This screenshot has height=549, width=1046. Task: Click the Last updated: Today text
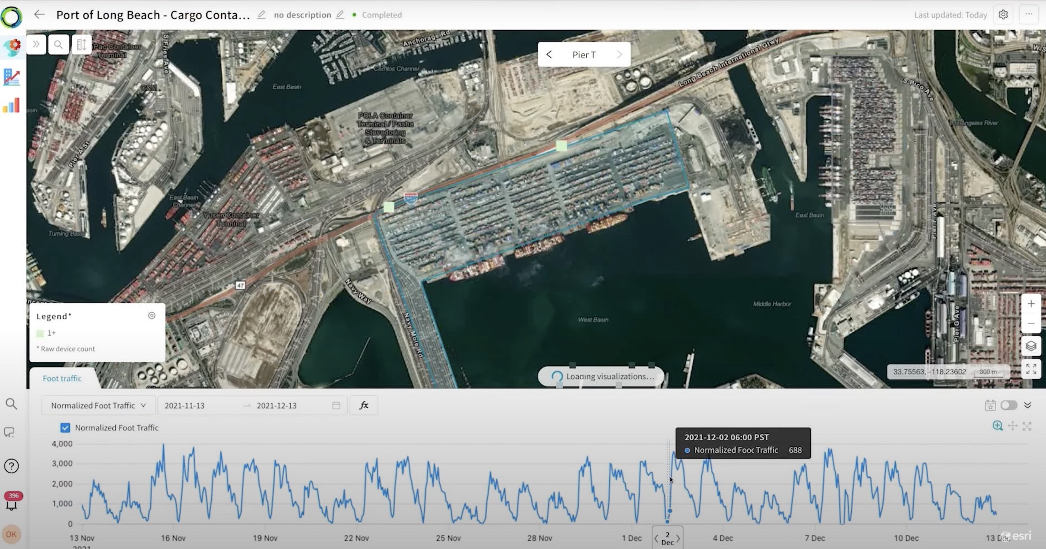(950, 15)
